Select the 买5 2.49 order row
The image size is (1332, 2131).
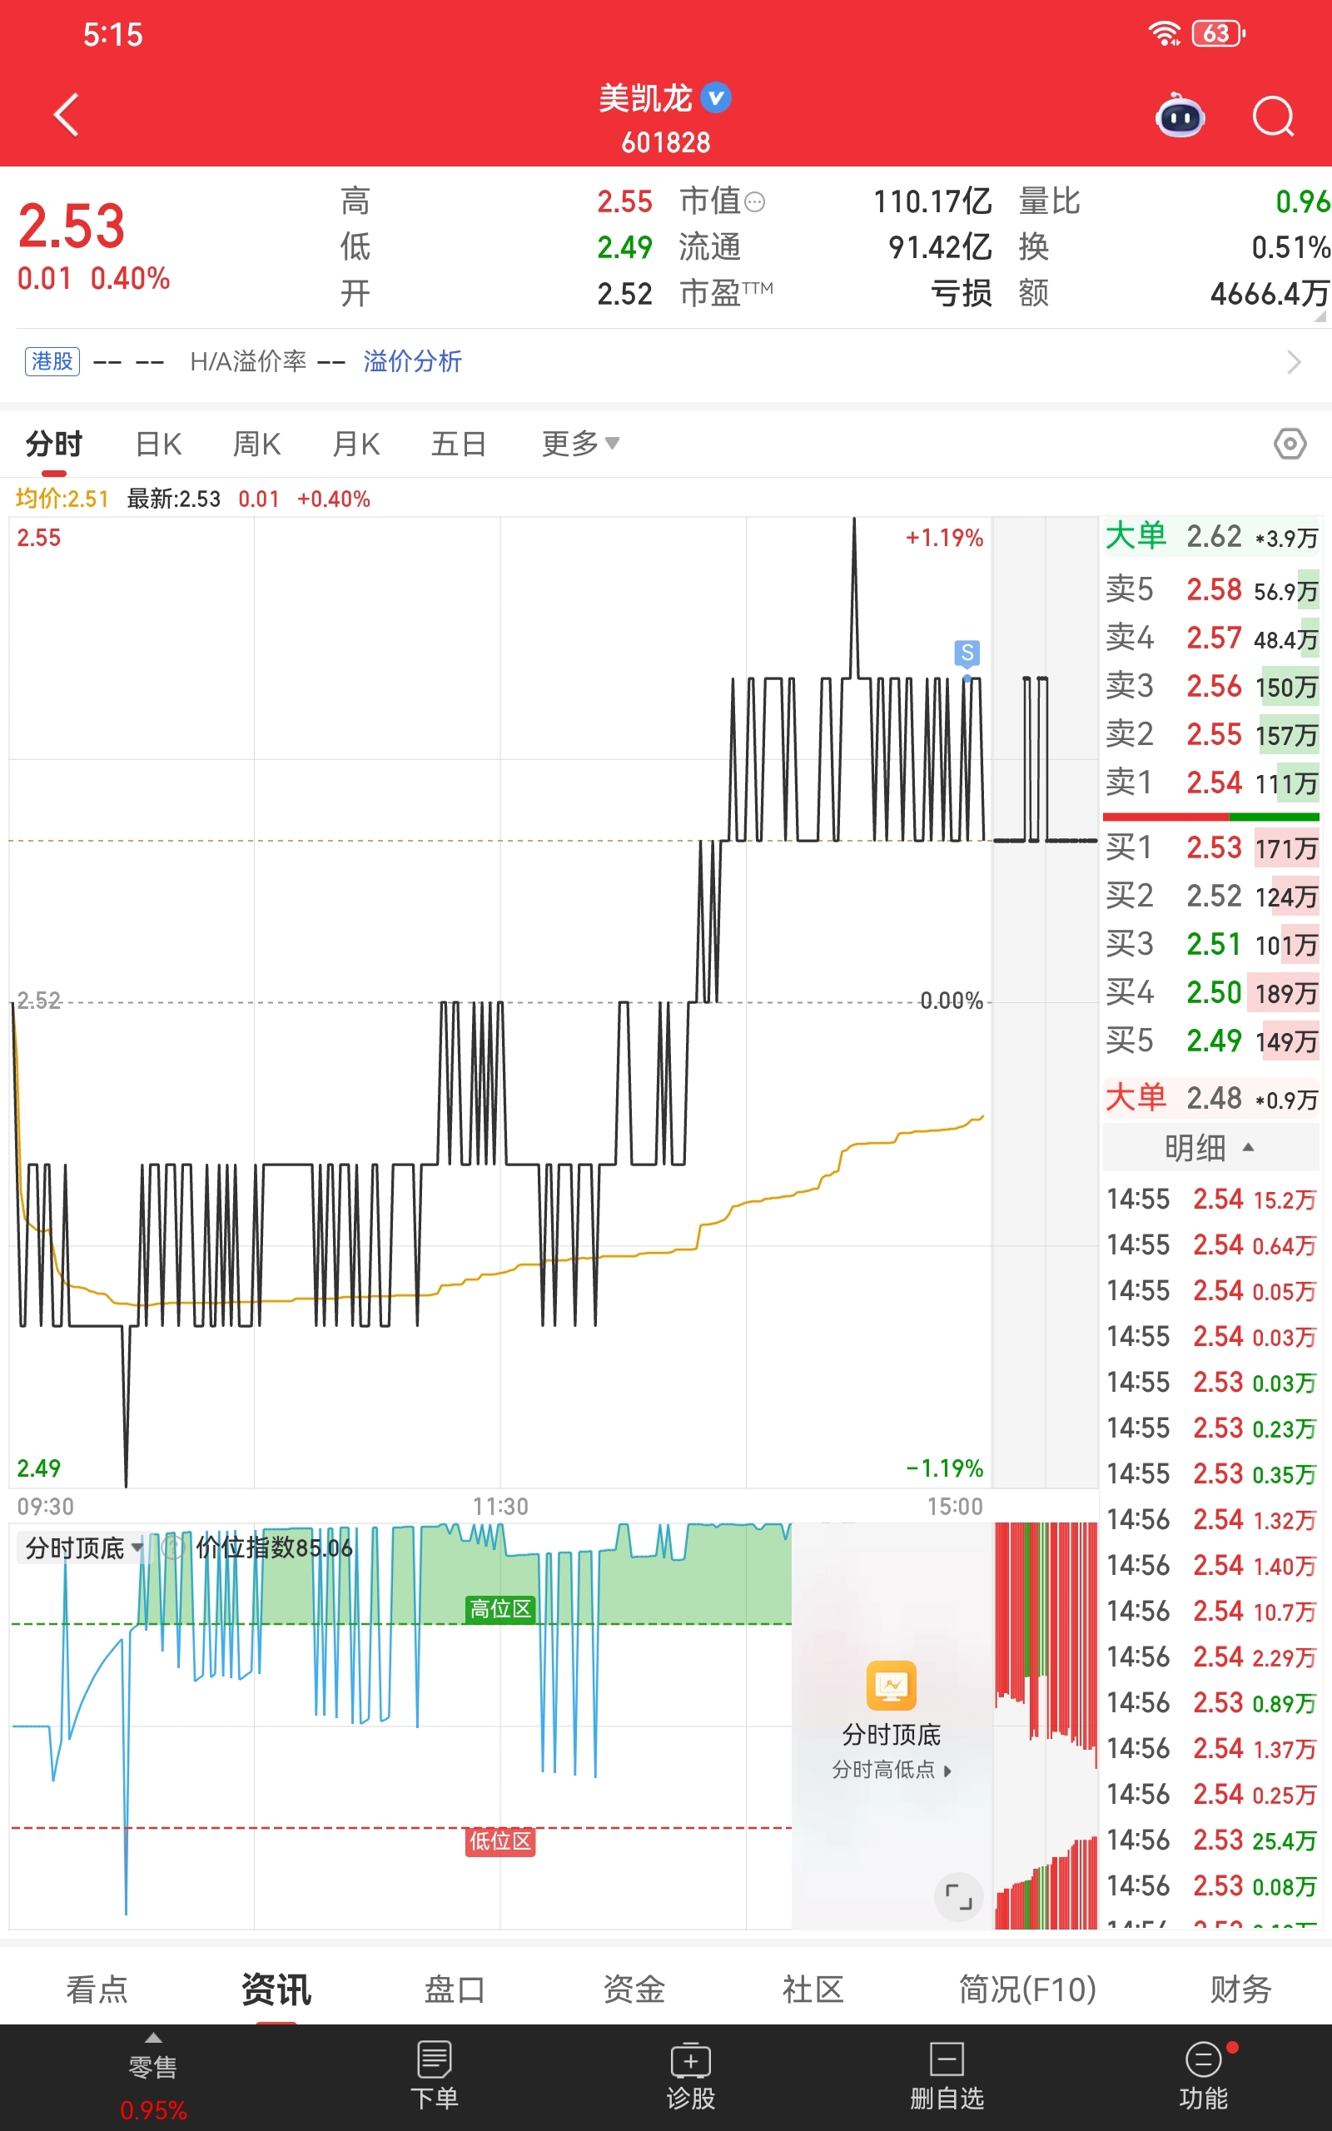coord(1211,1041)
